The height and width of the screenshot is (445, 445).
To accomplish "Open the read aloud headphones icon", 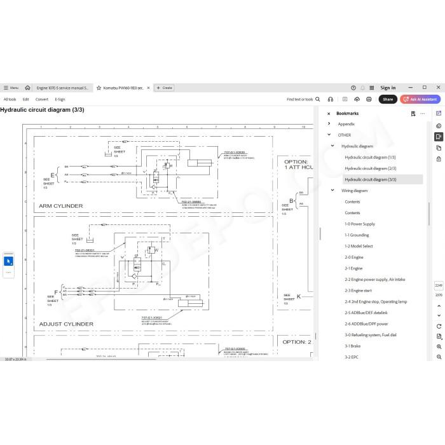I will tap(331, 99).
